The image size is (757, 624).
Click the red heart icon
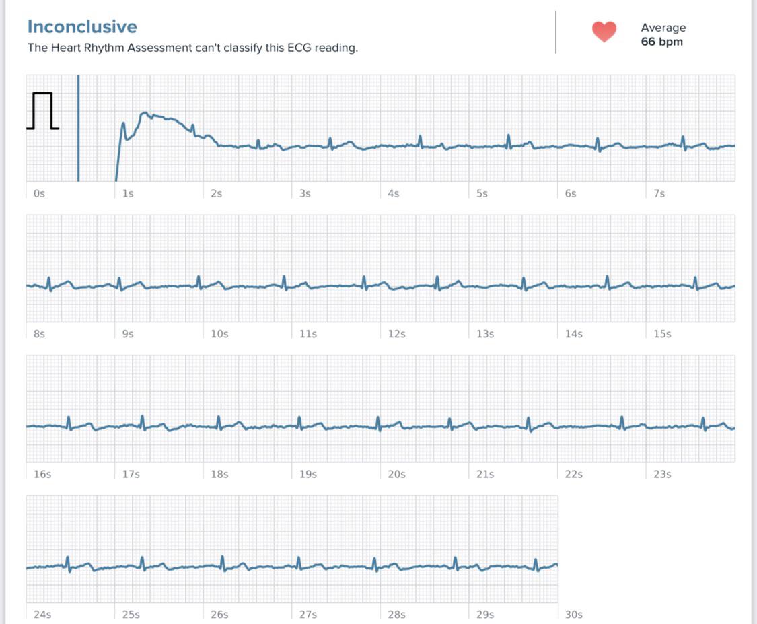(x=604, y=32)
